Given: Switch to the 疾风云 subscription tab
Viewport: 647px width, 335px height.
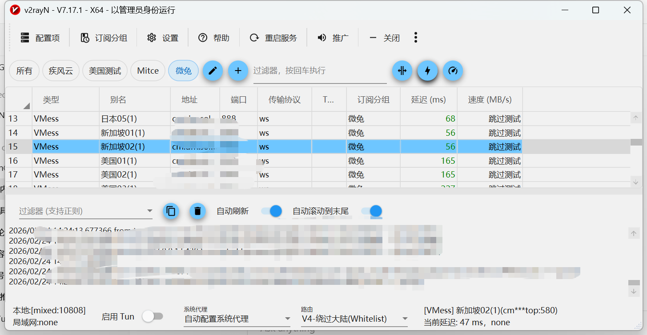Looking at the screenshot, I should 61,71.
